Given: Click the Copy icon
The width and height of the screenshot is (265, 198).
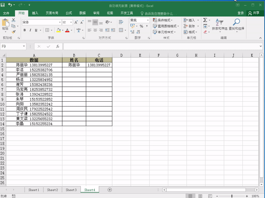Looking at the screenshot, I should tap(13, 26).
